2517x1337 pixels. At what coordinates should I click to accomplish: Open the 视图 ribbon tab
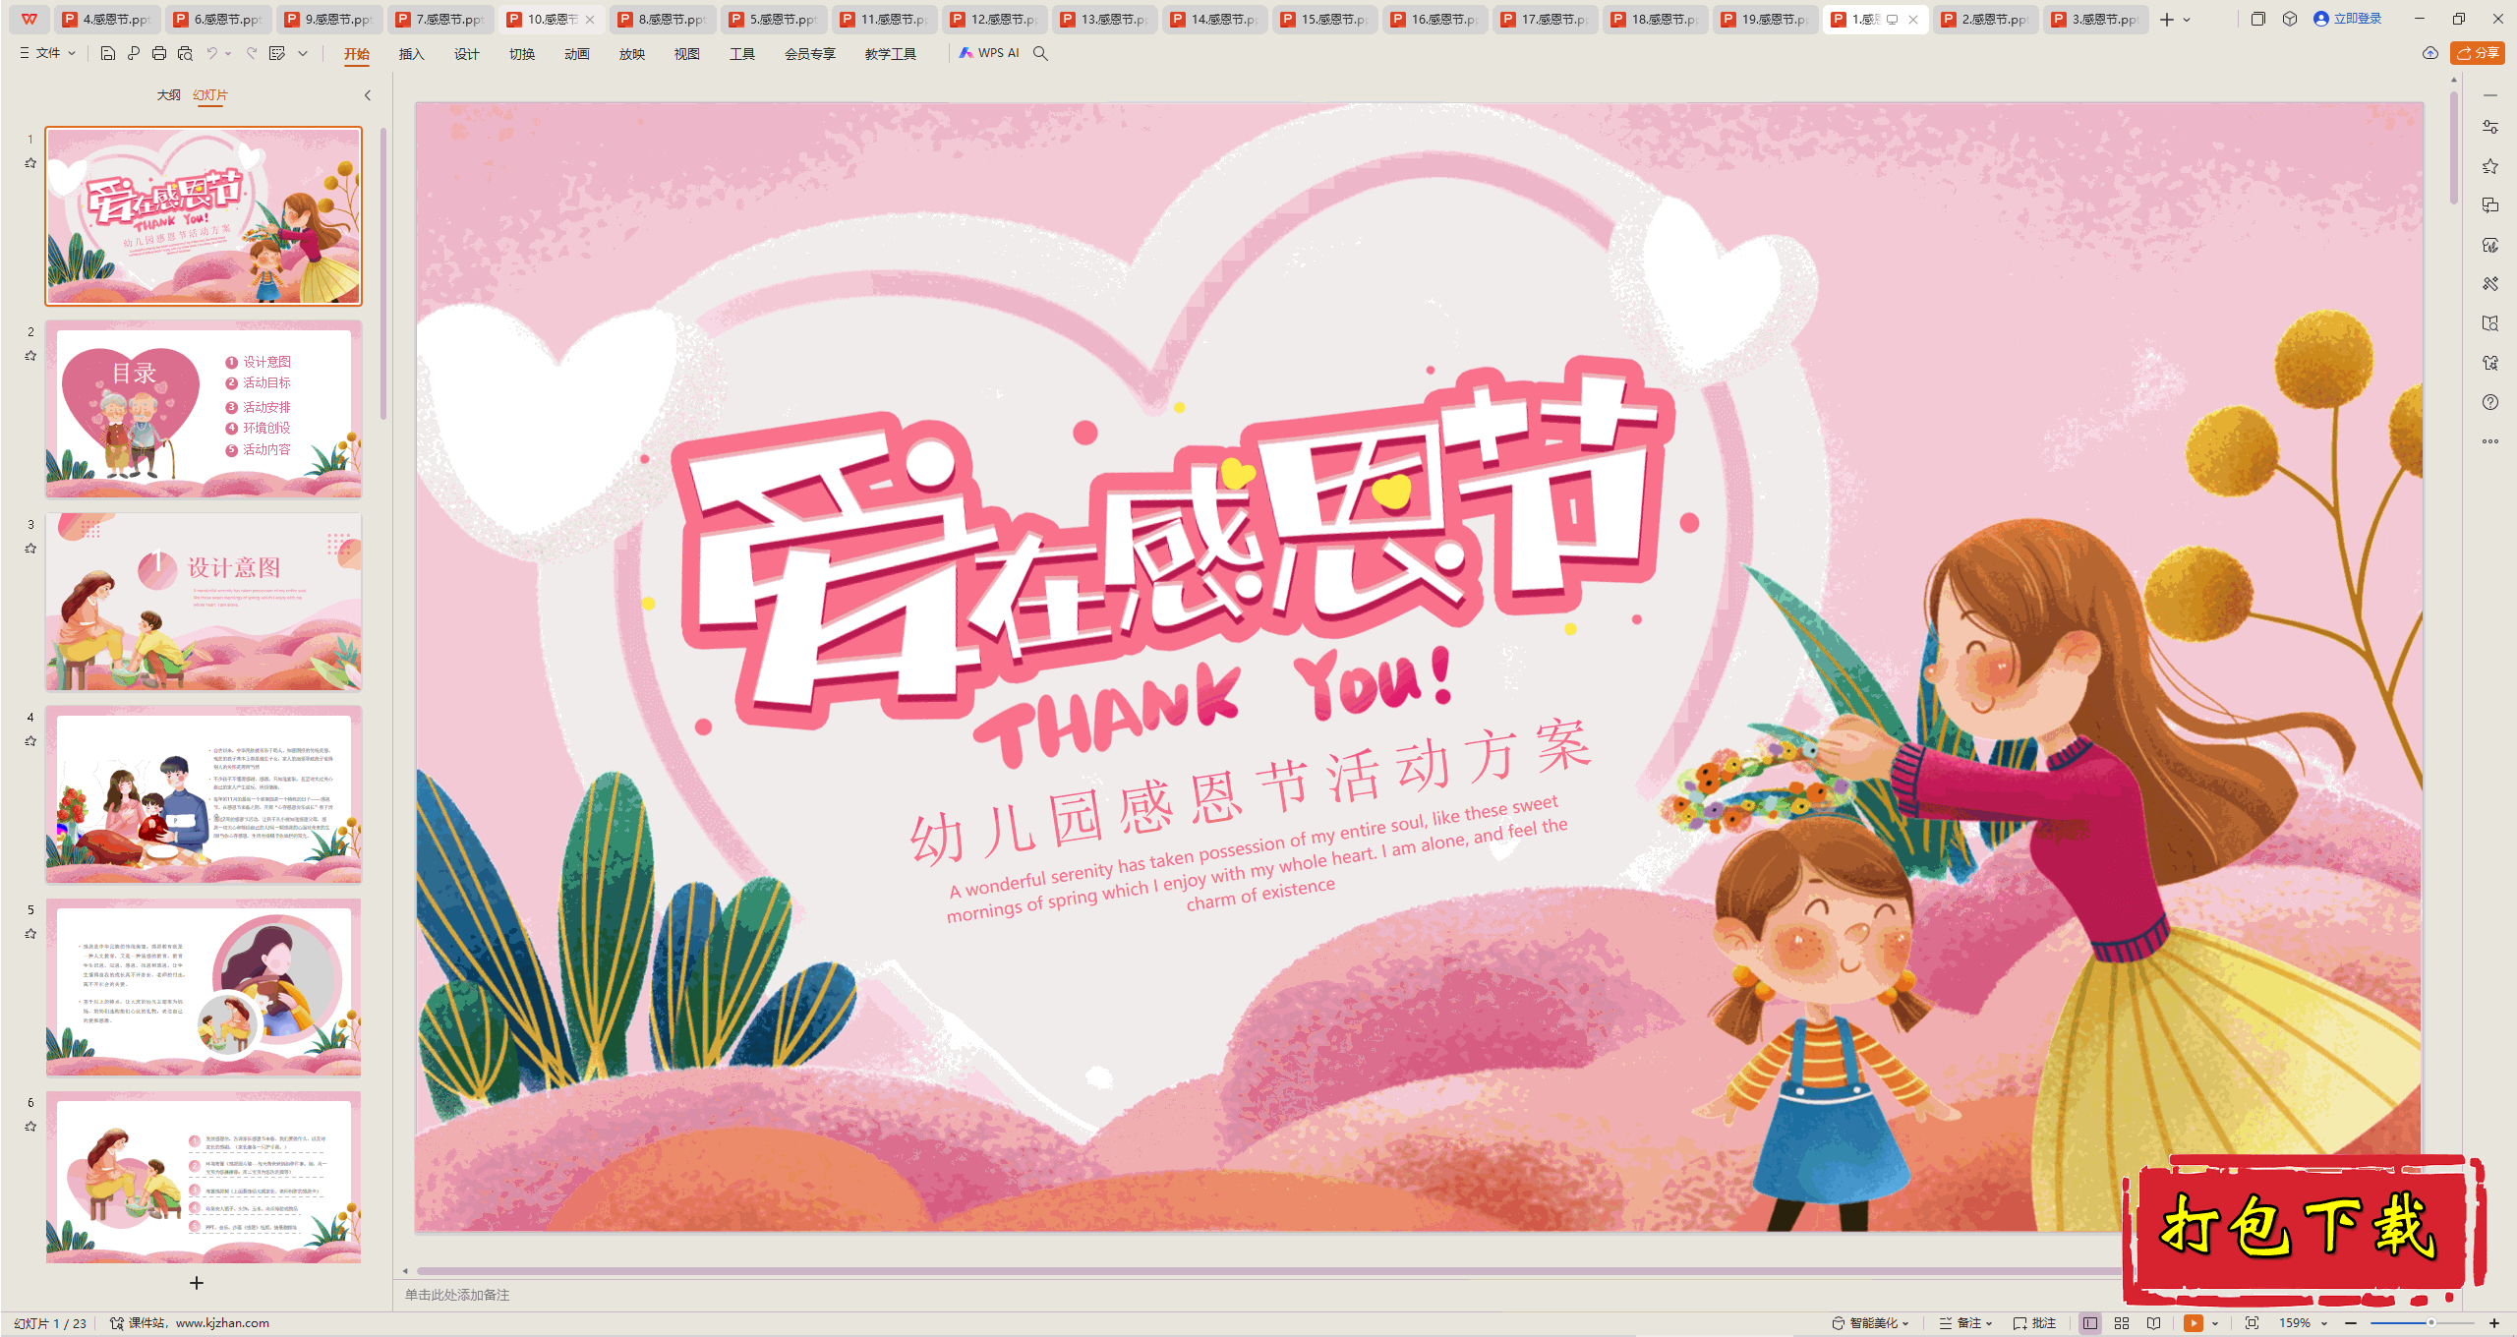[x=686, y=54]
